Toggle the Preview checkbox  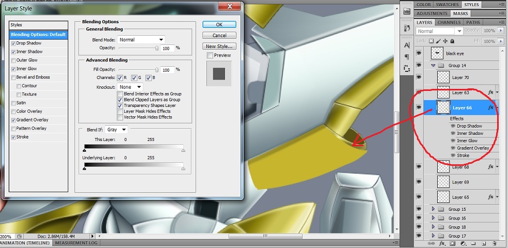pos(210,55)
